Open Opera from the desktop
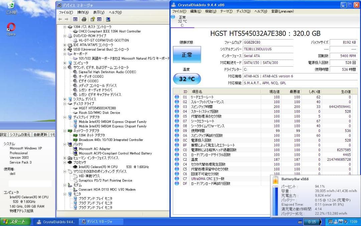Screen dimensions: 361x226 [10, 26]
